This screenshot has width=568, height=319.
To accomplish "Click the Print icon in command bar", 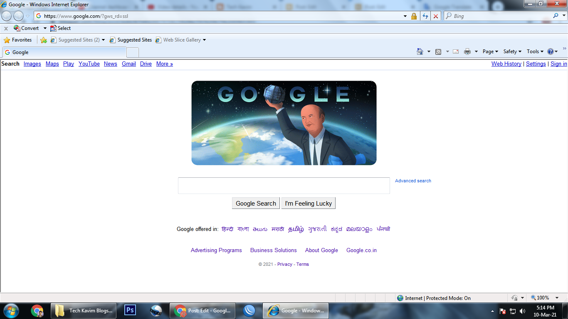I will click(467, 52).
